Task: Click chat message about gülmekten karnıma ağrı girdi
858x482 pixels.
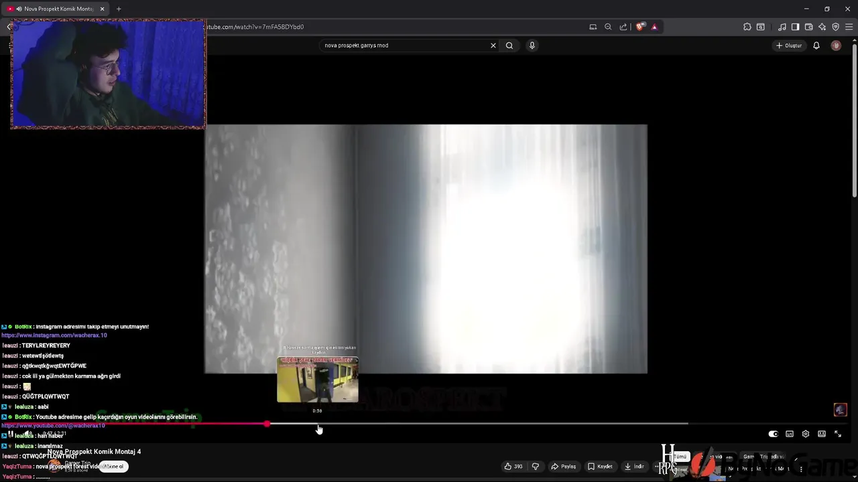Action: click(62, 376)
